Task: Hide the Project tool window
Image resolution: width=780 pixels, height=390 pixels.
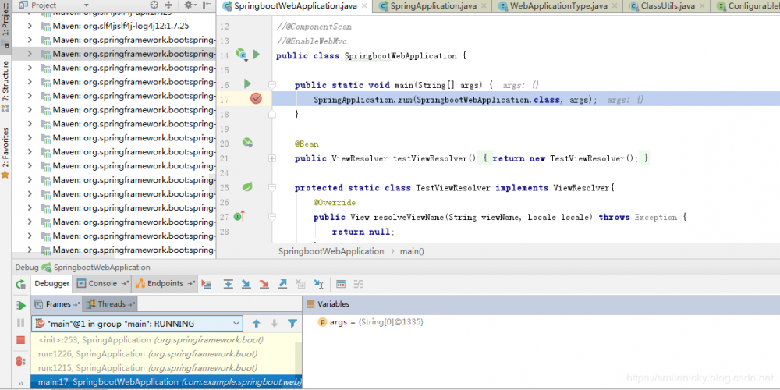Action: (207, 5)
